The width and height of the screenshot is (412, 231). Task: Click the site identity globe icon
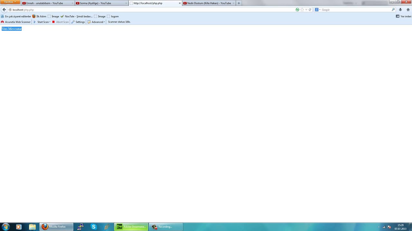pos(10,10)
